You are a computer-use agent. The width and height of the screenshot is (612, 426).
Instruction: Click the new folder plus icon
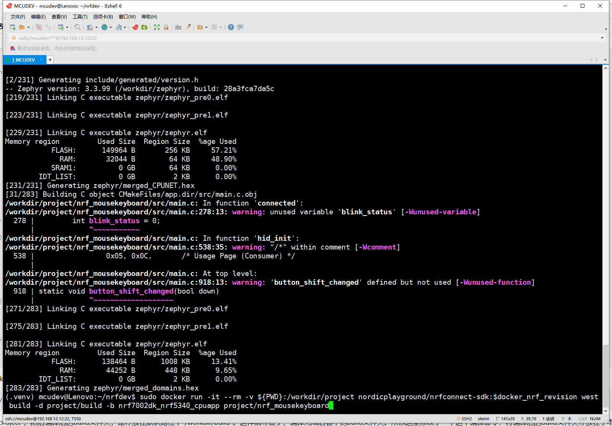[x=200, y=27]
